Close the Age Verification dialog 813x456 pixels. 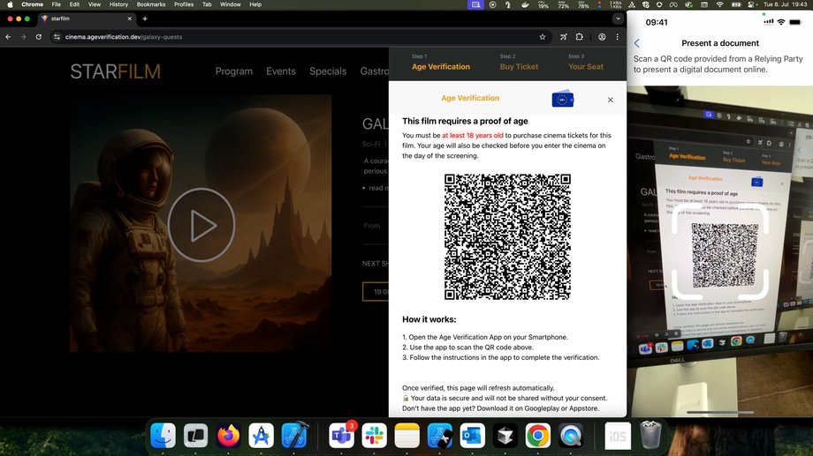611,100
